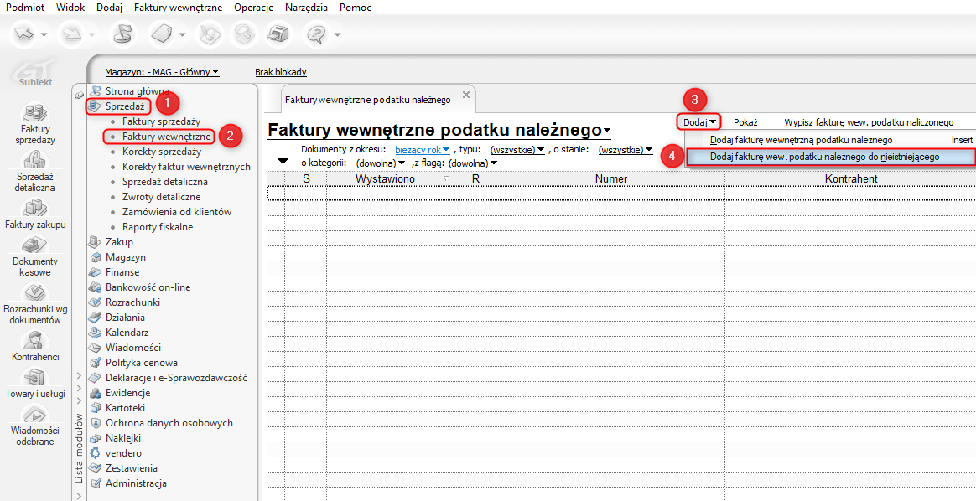Expand the black filter triangle beside filters
976x501 pixels.
tap(283, 162)
